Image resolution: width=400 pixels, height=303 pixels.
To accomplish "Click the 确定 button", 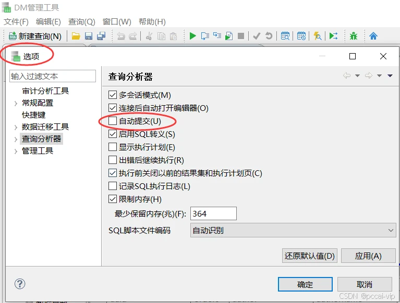I will [305, 284].
